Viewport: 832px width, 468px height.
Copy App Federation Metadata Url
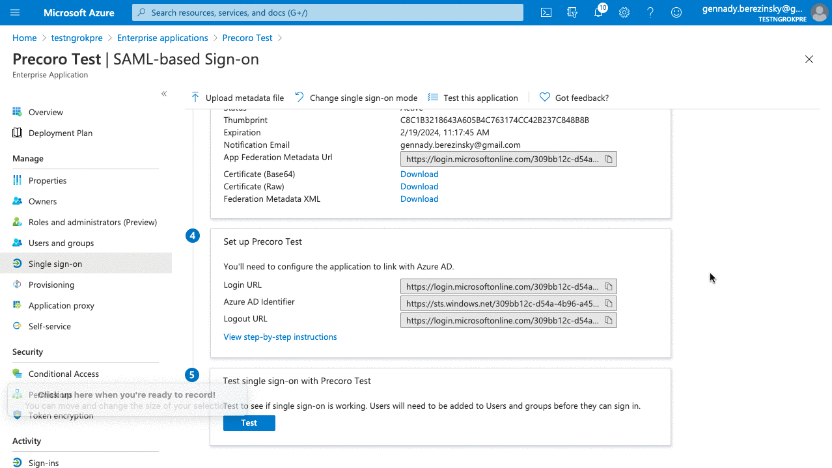tap(609, 159)
